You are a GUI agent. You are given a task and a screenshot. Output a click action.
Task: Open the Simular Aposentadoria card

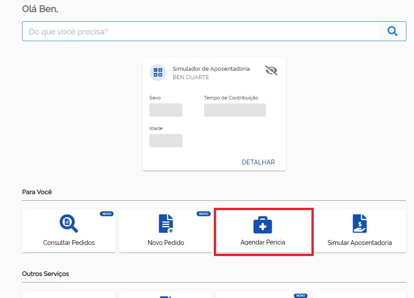pos(360,231)
